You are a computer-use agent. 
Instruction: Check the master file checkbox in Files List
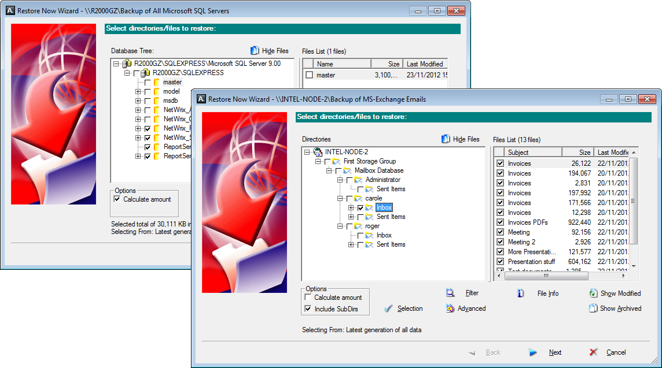[310, 75]
